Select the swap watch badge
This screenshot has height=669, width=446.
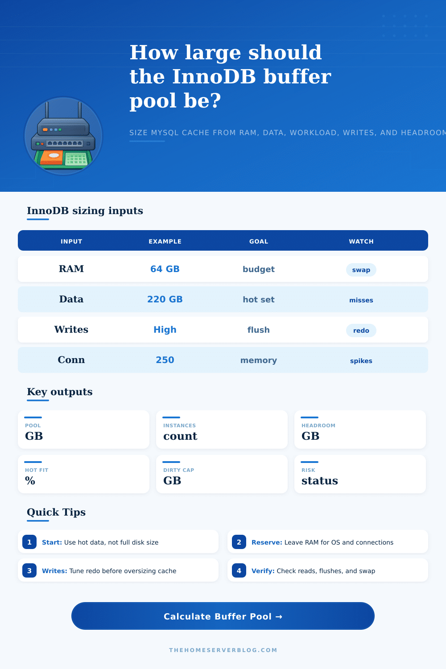(361, 270)
